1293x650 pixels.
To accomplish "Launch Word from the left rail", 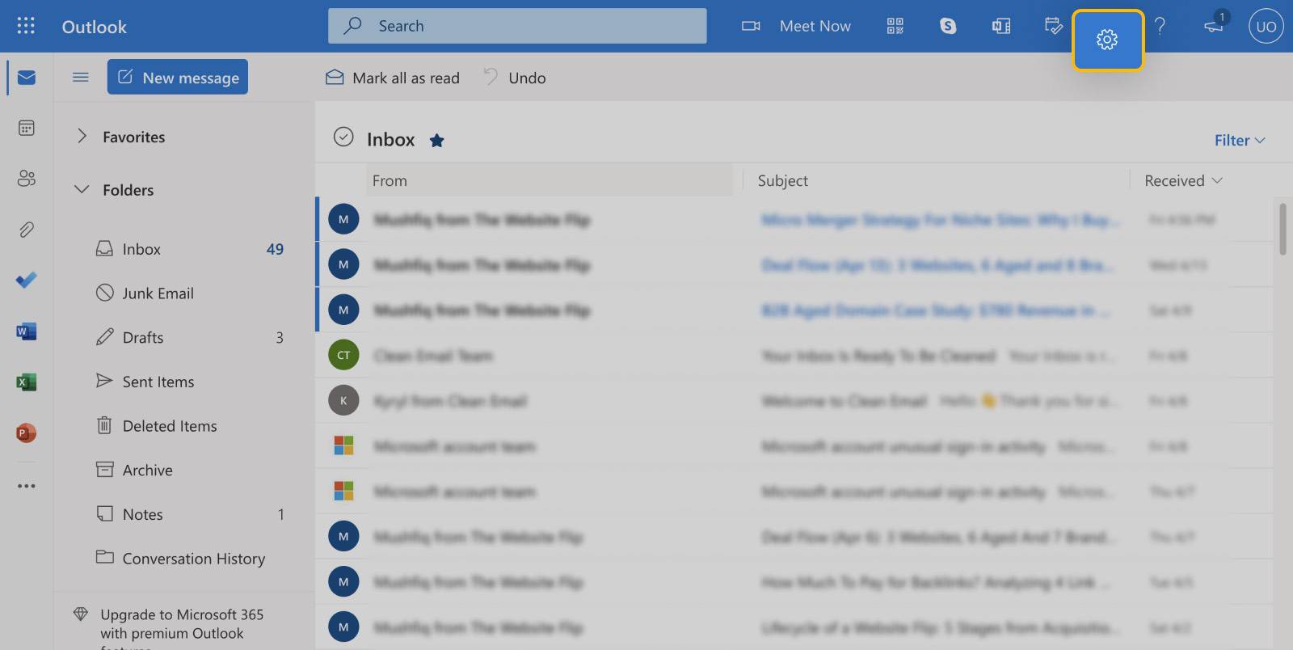I will 26,331.
